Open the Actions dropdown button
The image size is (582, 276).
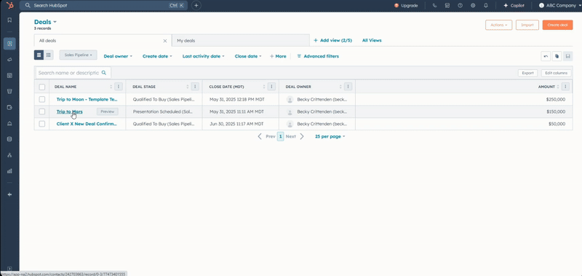click(498, 25)
